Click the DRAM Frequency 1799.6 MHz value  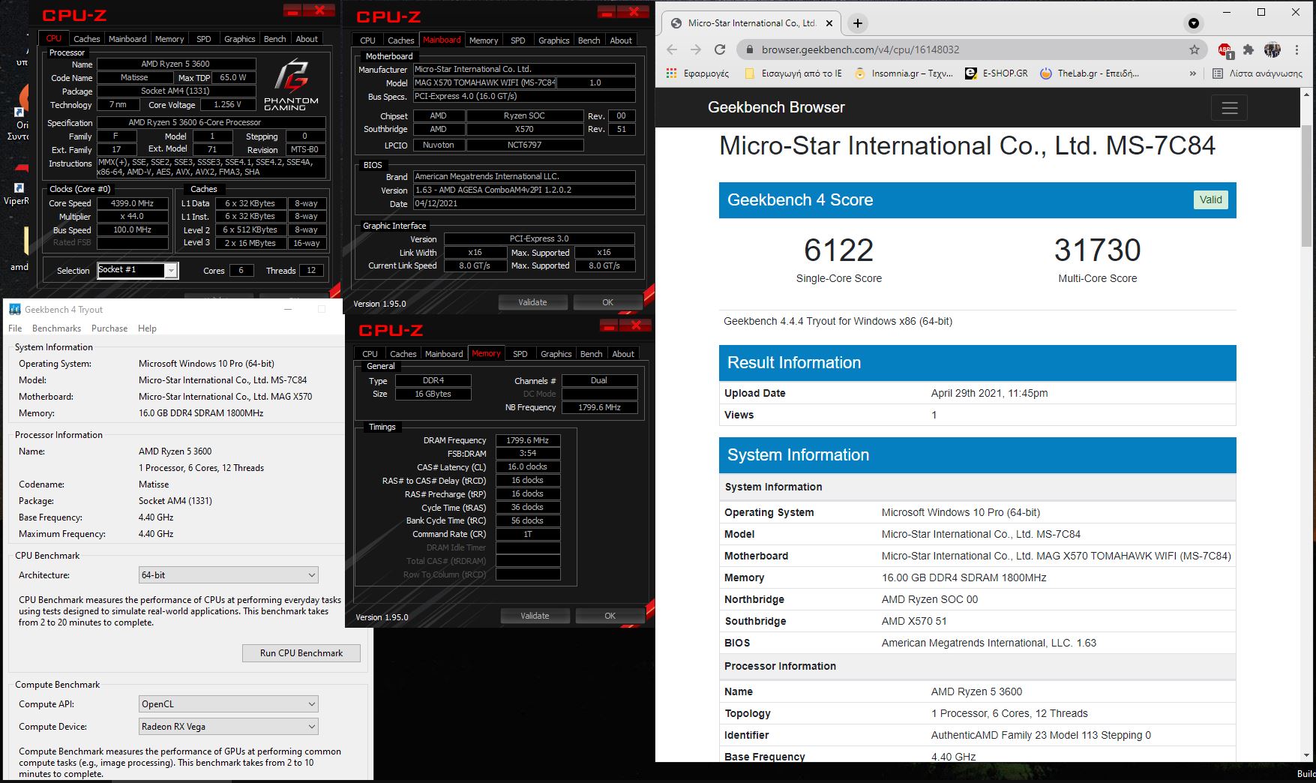(527, 440)
